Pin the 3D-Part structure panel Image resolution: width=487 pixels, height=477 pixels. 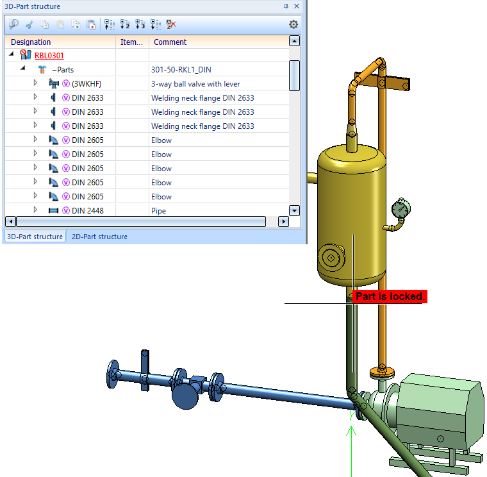pos(286,6)
